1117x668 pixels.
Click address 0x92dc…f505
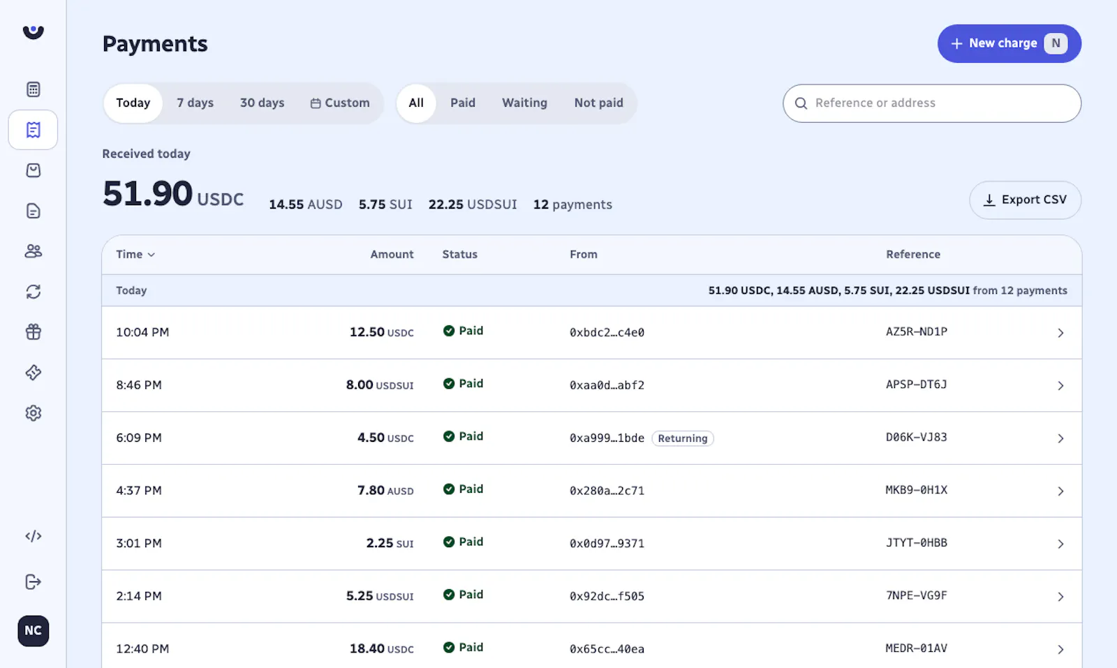click(607, 596)
